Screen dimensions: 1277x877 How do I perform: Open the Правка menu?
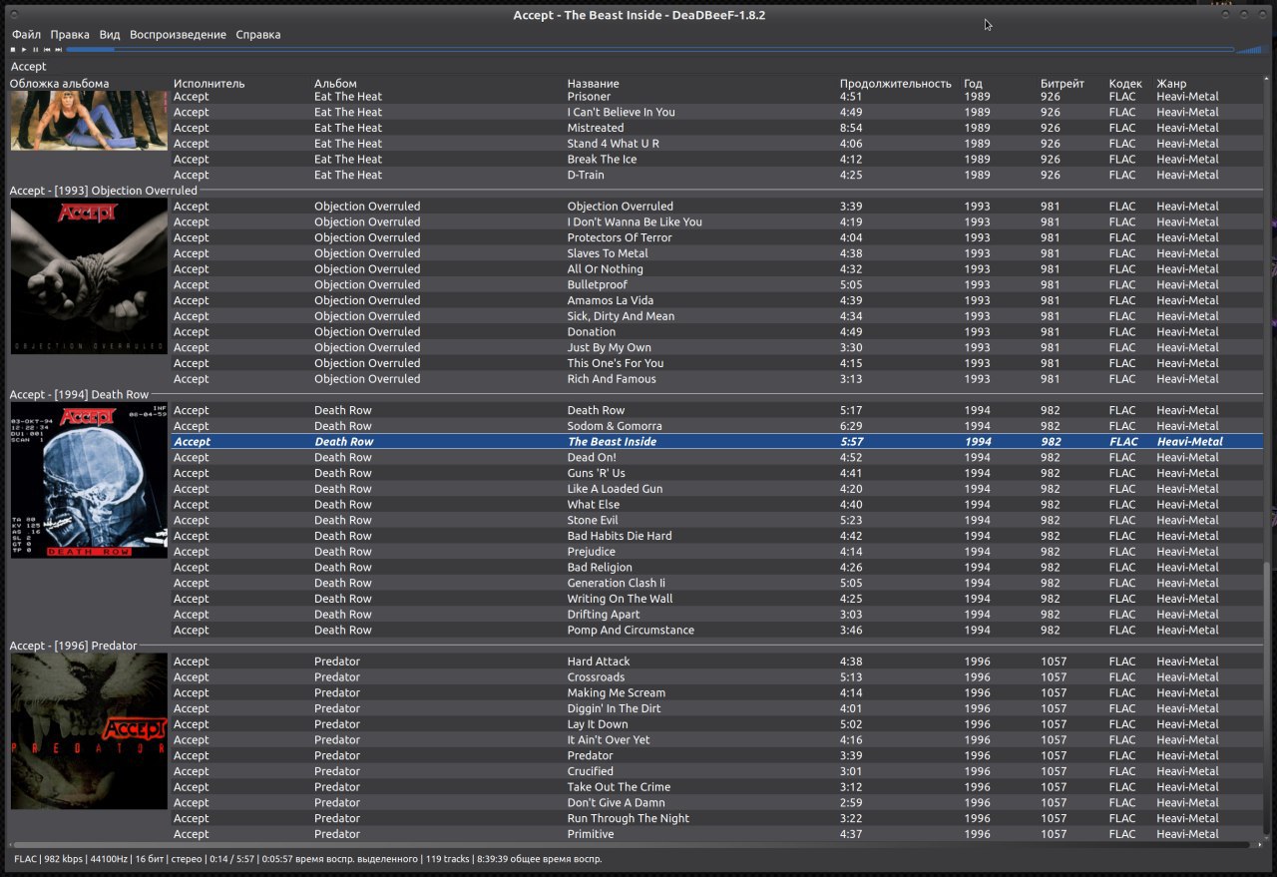click(70, 34)
